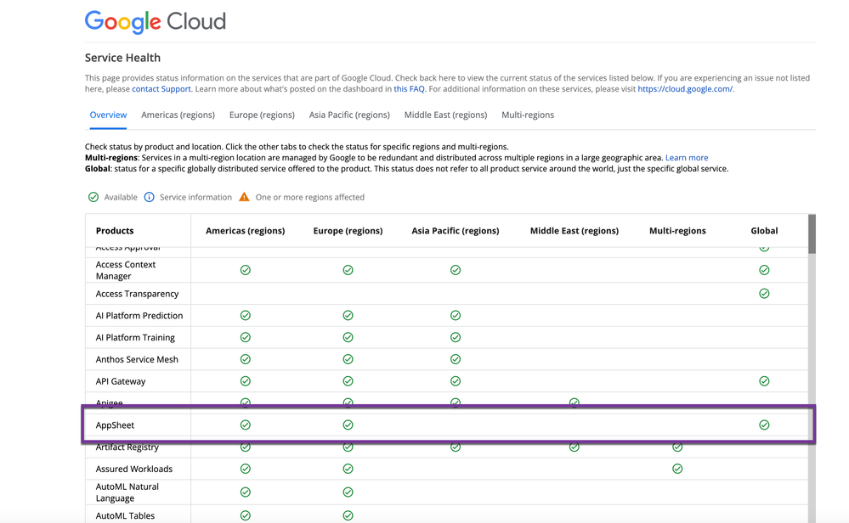The height and width of the screenshot is (523, 849).
Task: Click the 'Global' column header
Action: pos(764,231)
